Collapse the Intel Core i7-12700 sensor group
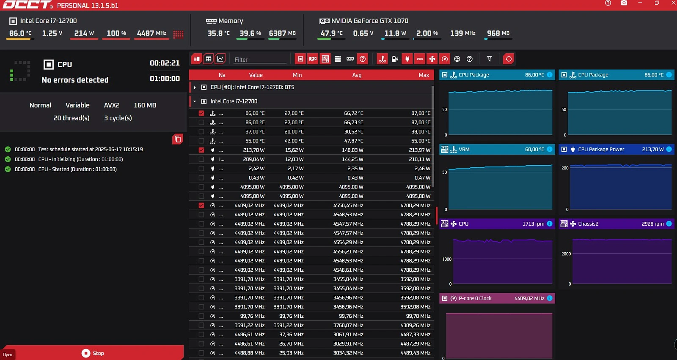The image size is (677, 360). 195,101
